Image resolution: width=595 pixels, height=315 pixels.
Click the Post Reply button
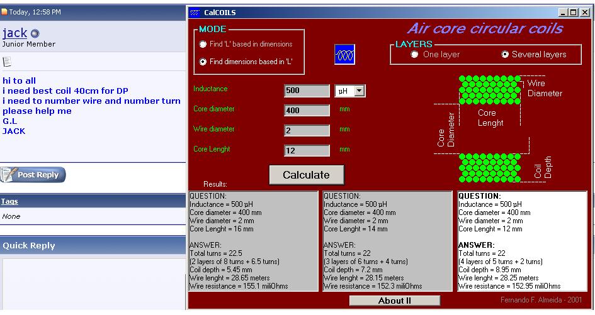pos(33,175)
